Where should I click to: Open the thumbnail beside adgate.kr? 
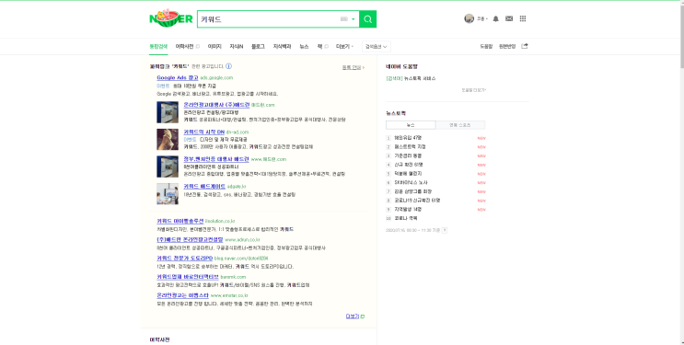coord(168,193)
